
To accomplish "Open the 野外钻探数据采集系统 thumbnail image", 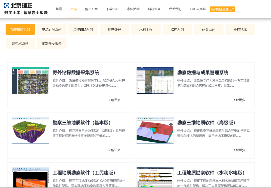I will click(30, 81).
